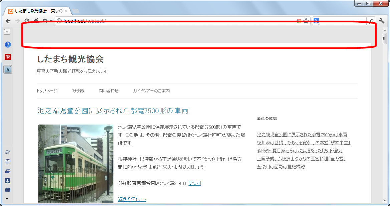Click the forward navigation arrow
Viewport: 390px width, 206px height.
pos(17,21)
